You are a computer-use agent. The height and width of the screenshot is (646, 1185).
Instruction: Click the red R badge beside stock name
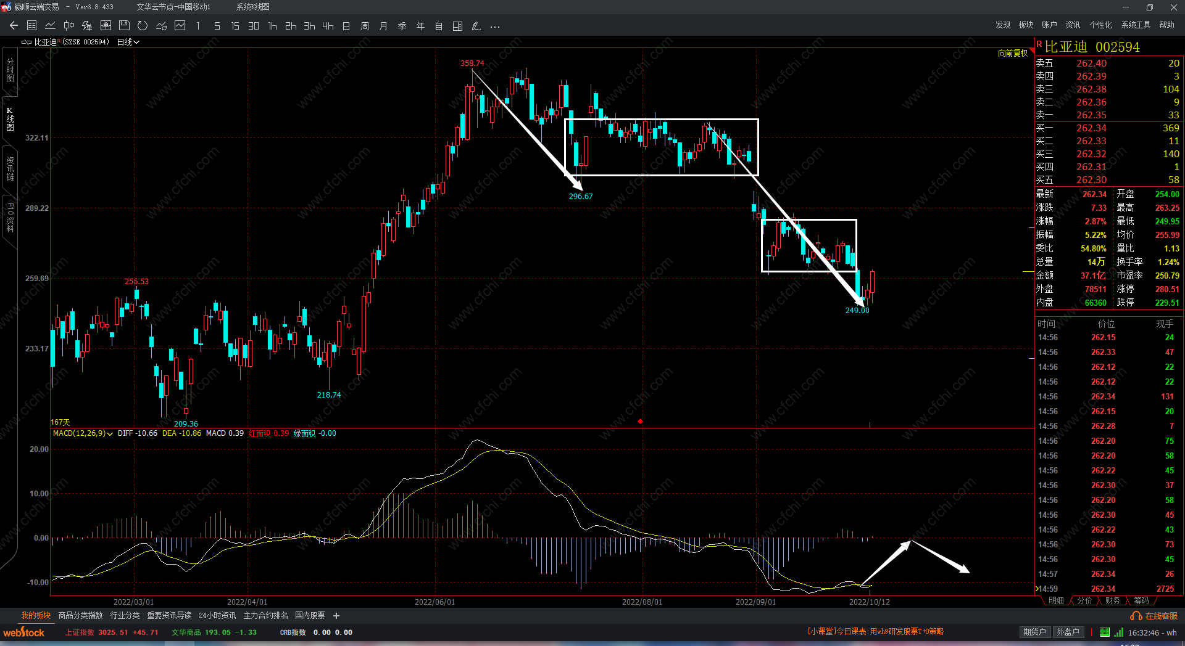[1039, 44]
